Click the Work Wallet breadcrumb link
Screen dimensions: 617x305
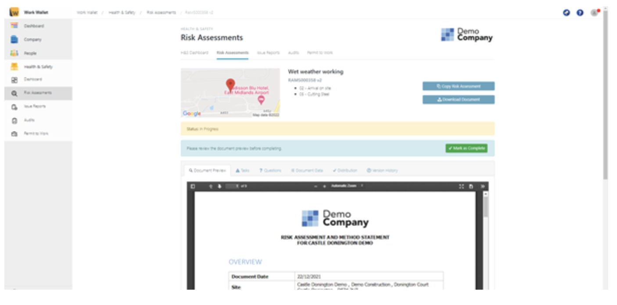87,13
